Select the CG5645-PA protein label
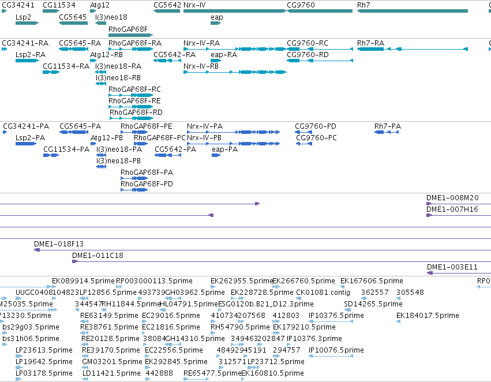The height and width of the screenshot is (382, 491). 80,126
